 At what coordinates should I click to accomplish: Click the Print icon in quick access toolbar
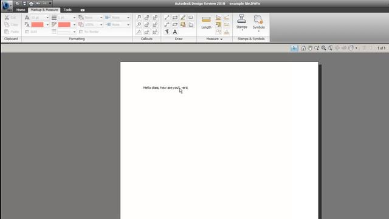(x=31, y=4)
